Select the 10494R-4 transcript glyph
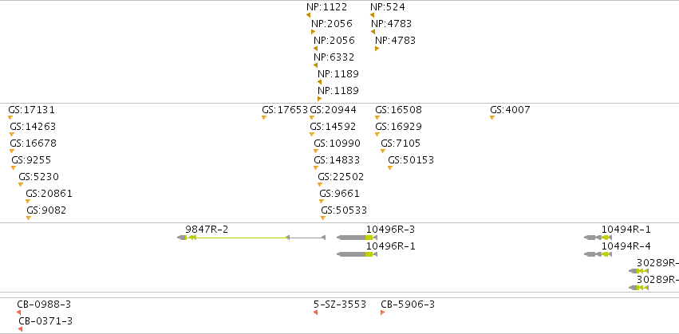The height and width of the screenshot is (334, 679). (x=598, y=254)
